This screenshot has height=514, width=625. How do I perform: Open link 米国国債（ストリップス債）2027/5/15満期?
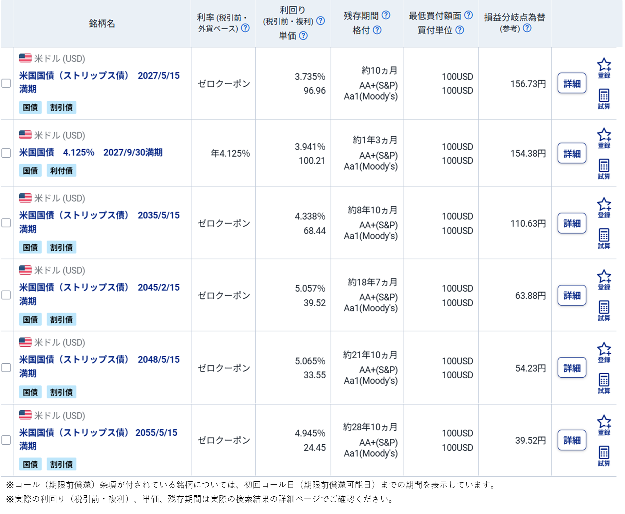coord(99,82)
